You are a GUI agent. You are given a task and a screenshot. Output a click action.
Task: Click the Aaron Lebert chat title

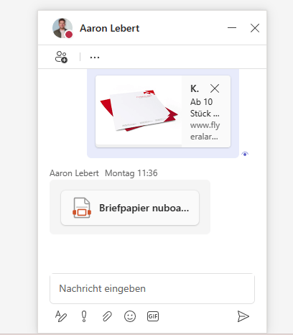coord(110,28)
